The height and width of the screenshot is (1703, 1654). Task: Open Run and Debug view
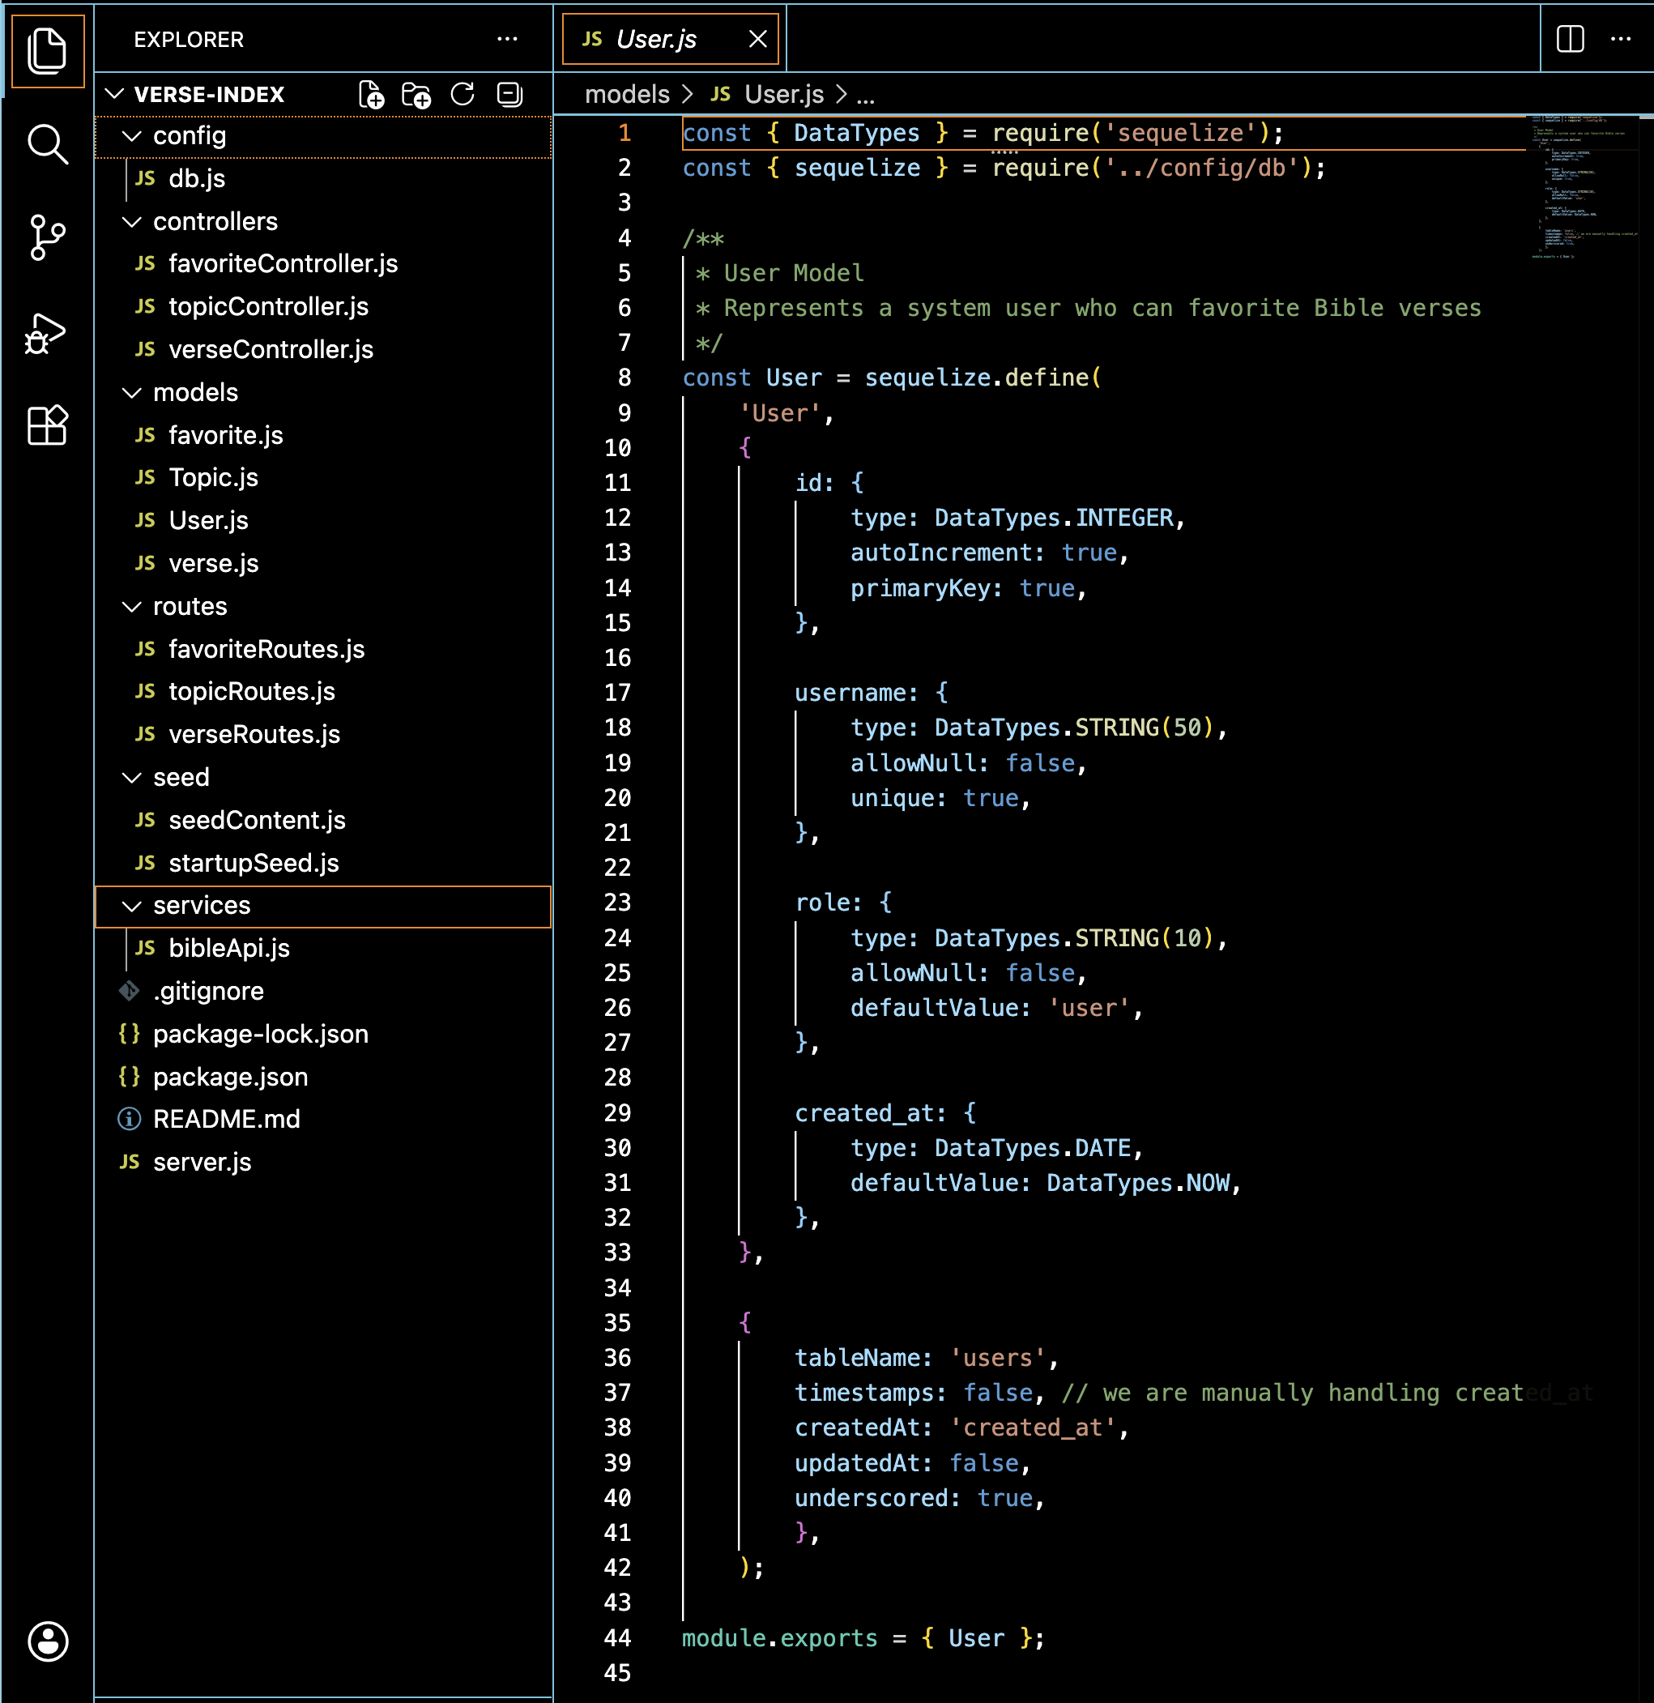47,333
